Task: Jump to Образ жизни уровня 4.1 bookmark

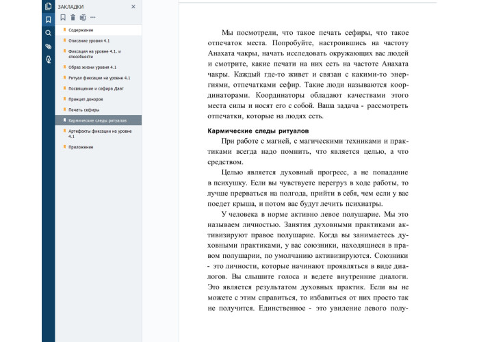Action: pos(92,68)
